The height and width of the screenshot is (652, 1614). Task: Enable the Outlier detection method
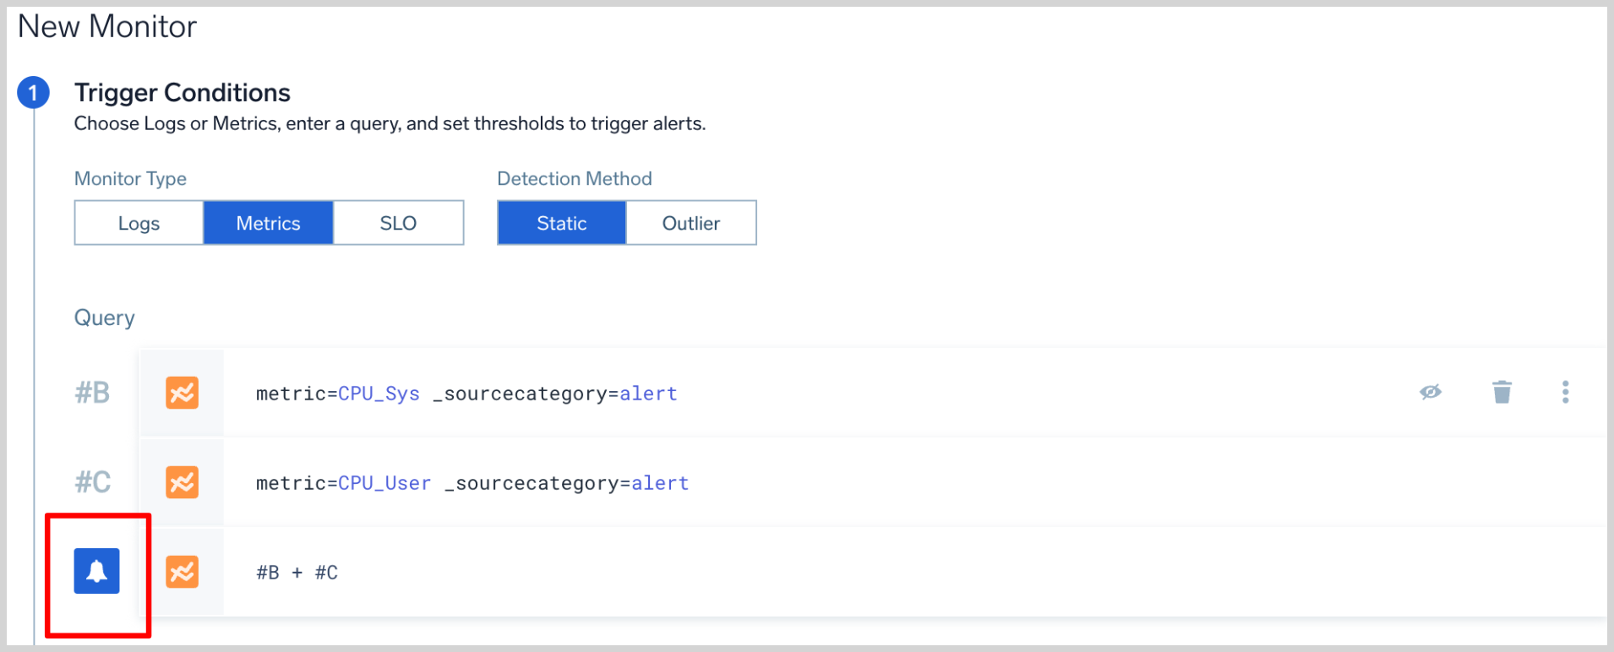pos(690,222)
